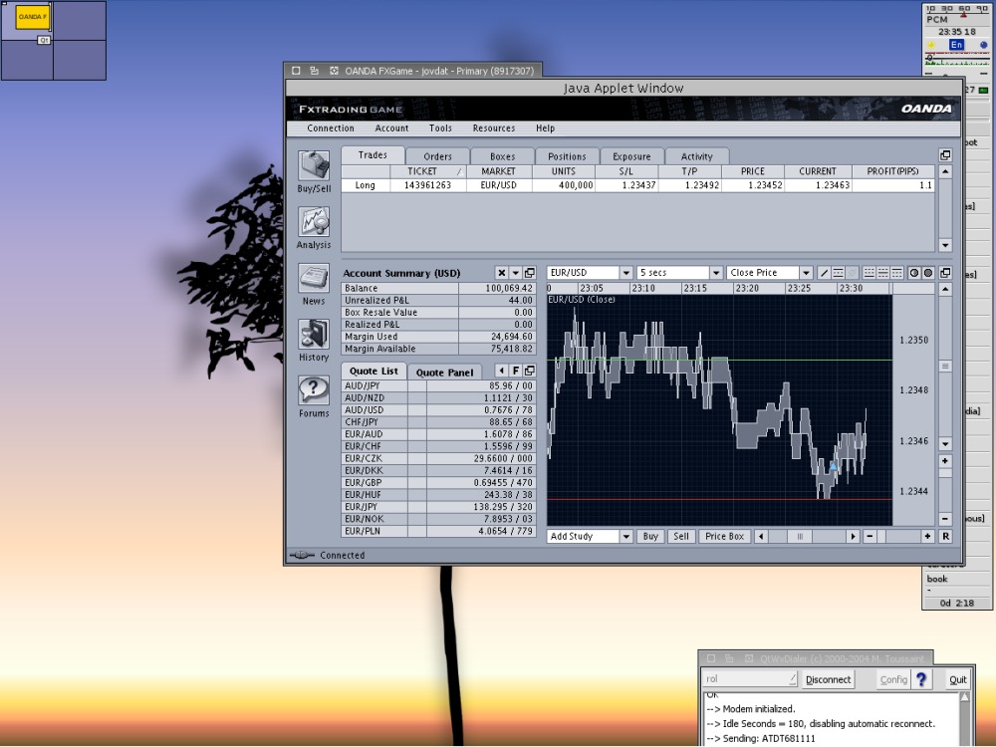
Task: Click the En keyboard layout indicator
Action: coord(956,45)
